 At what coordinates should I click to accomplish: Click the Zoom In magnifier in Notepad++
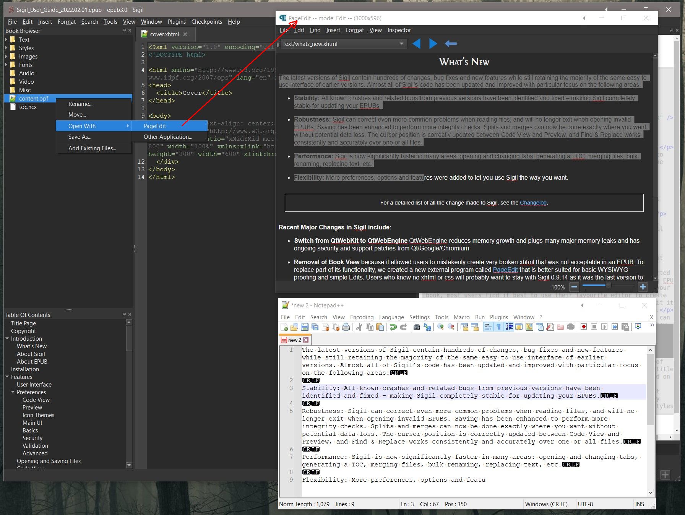tap(440, 327)
